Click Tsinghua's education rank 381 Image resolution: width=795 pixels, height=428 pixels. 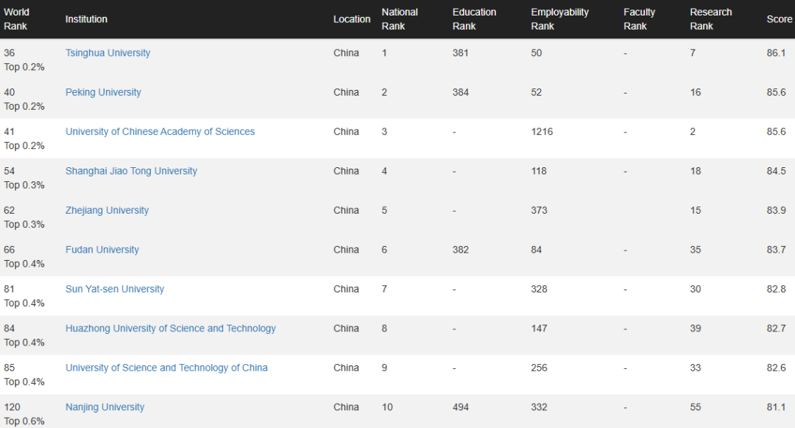460,53
